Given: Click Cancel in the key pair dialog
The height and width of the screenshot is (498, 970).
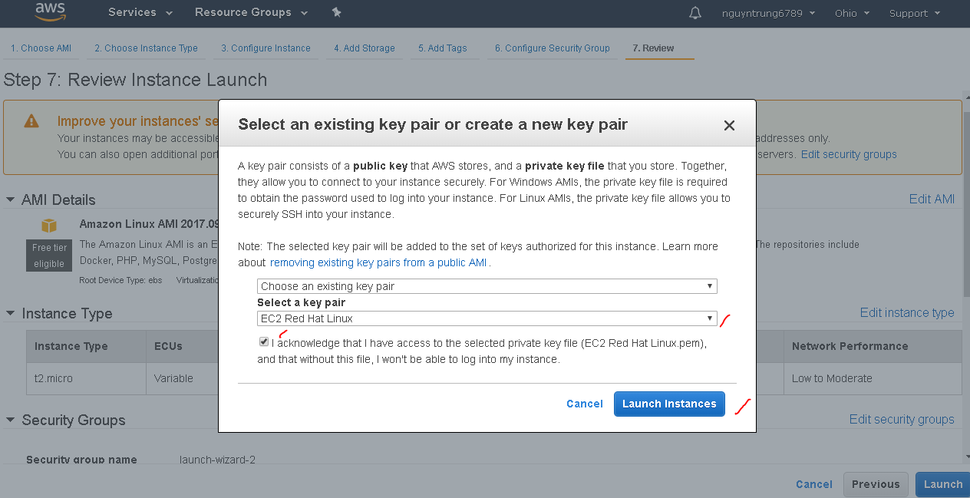Looking at the screenshot, I should coord(584,404).
